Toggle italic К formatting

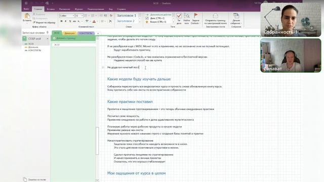[x=65, y=21]
